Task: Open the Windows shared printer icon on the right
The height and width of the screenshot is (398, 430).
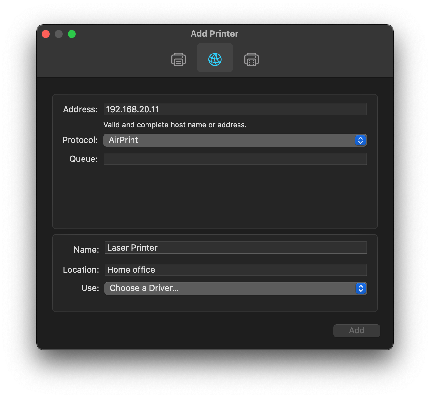Action: click(251, 59)
